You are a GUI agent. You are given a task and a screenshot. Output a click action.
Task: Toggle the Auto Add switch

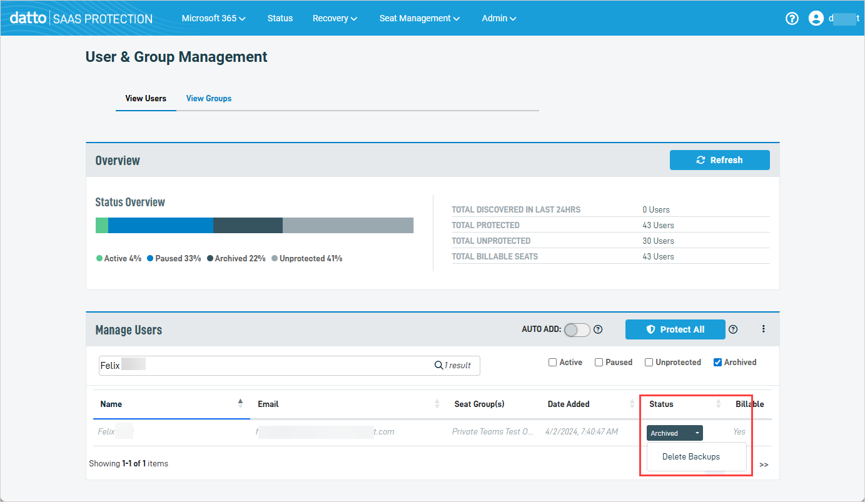tap(577, 329)
